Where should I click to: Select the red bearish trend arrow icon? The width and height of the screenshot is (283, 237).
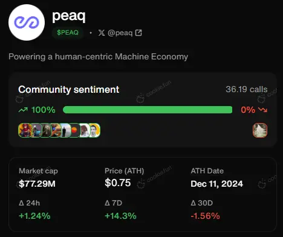pyautogui.click(x=262, y=110)
